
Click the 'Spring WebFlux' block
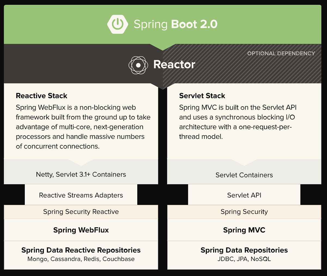coord(81,230)
